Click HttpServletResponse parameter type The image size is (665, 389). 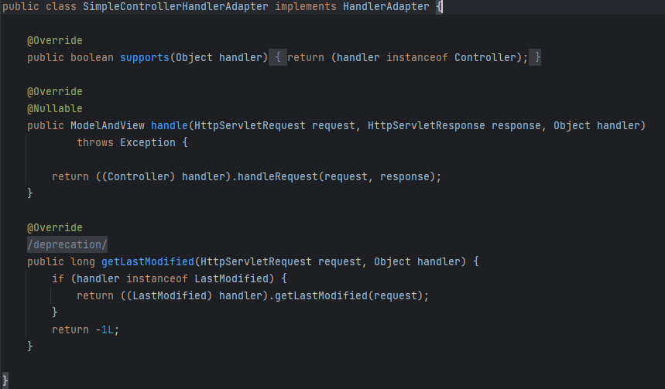(427, 125)
